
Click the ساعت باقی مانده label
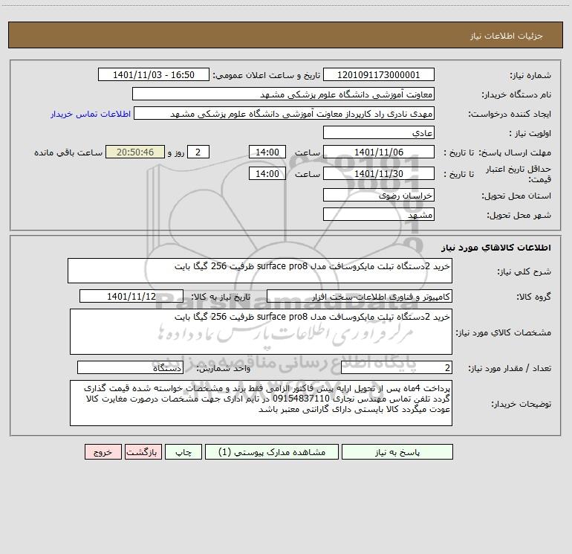tap(68, 152)
